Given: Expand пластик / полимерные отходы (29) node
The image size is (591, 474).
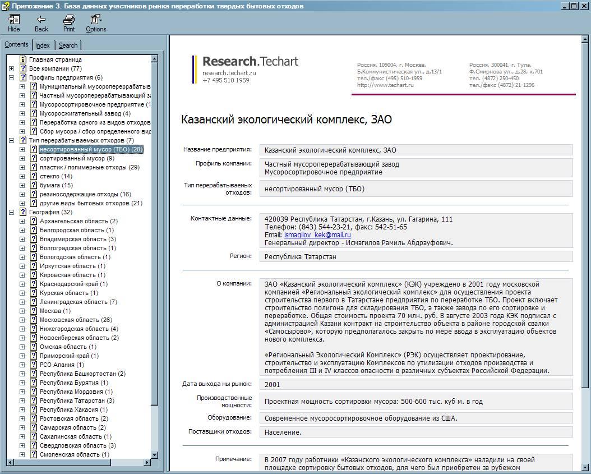Looking at the screenshot, I should pos(22,167).
